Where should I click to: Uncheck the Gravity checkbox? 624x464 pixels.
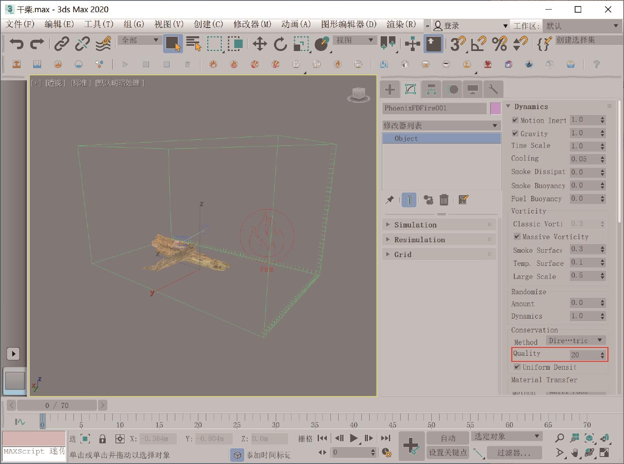pos(515,133)
